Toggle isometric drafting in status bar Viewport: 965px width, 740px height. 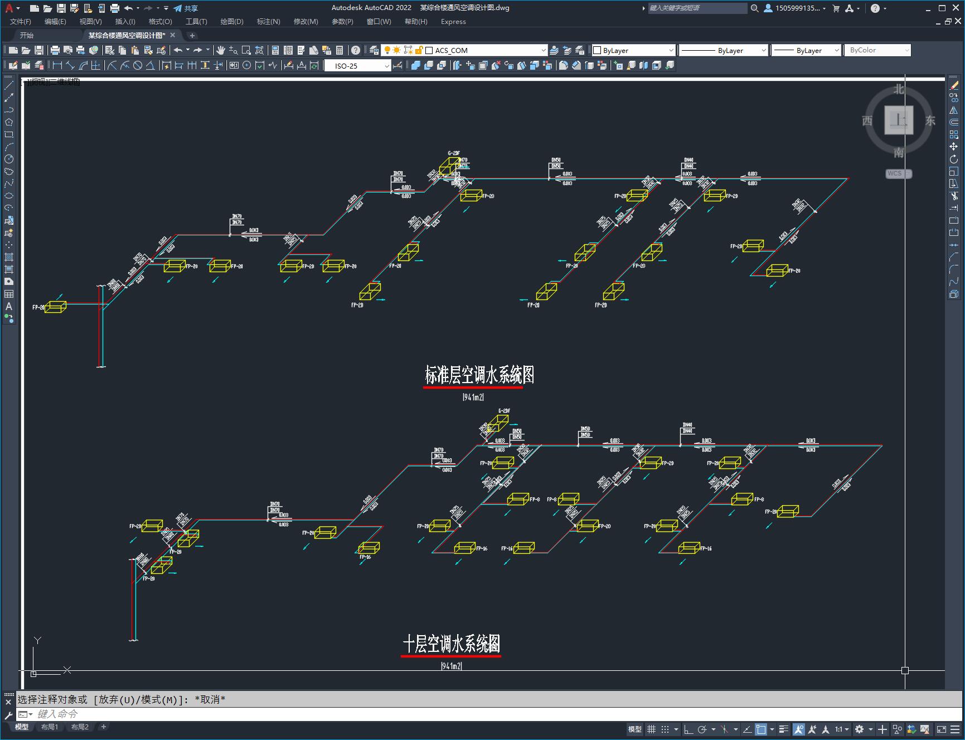(725, 729)
